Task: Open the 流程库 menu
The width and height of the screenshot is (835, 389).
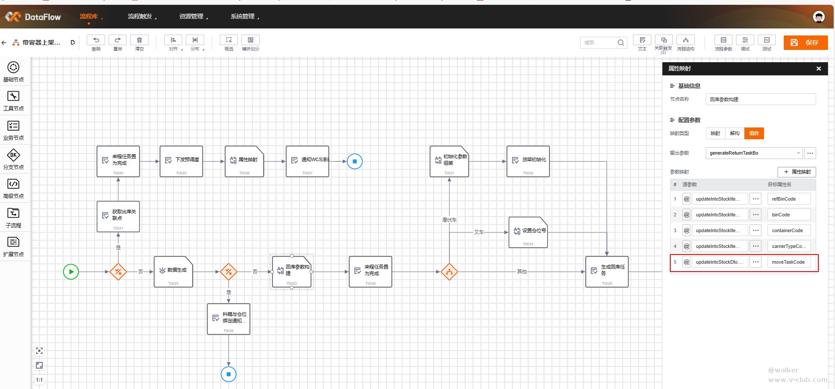Action: click(x=89, y=16)
